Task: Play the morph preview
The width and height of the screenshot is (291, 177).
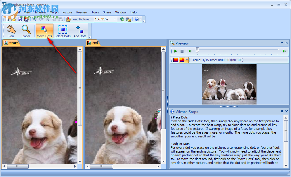Action: coord(176,51)
